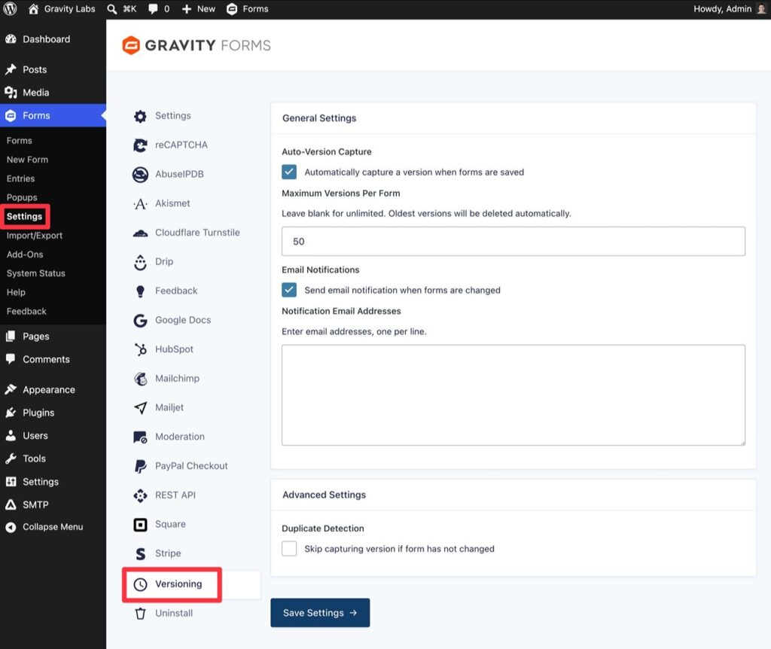Click the HubSpot icon

coord(140,349)
